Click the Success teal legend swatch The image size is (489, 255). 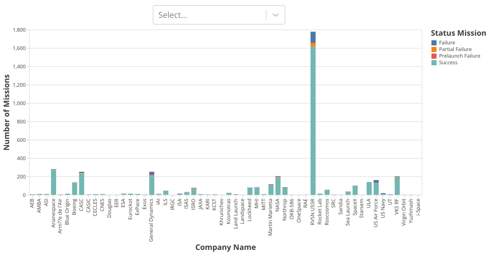click(x=434, y=62)
